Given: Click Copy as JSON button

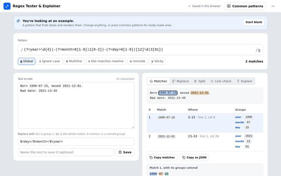Looking at the screenshot, I should pyautogui.click(x=194, y=157).
